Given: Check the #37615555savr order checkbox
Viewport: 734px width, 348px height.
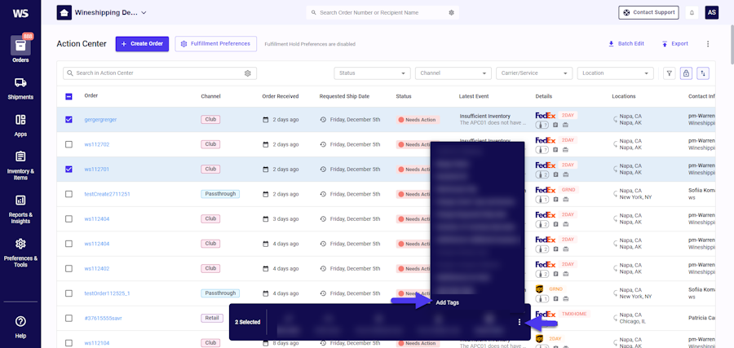Looking at the screenshot, I should pyautogui.click(x=69, y=318).
